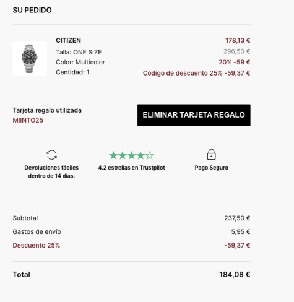Click the MIINTO25 gift card code

28,120
